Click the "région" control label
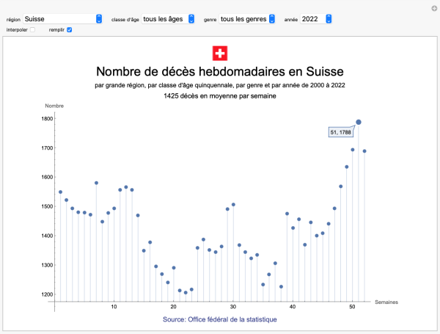The height and width of the screenshot is (334, 440). pyautogui.click(x=13, y=20)
